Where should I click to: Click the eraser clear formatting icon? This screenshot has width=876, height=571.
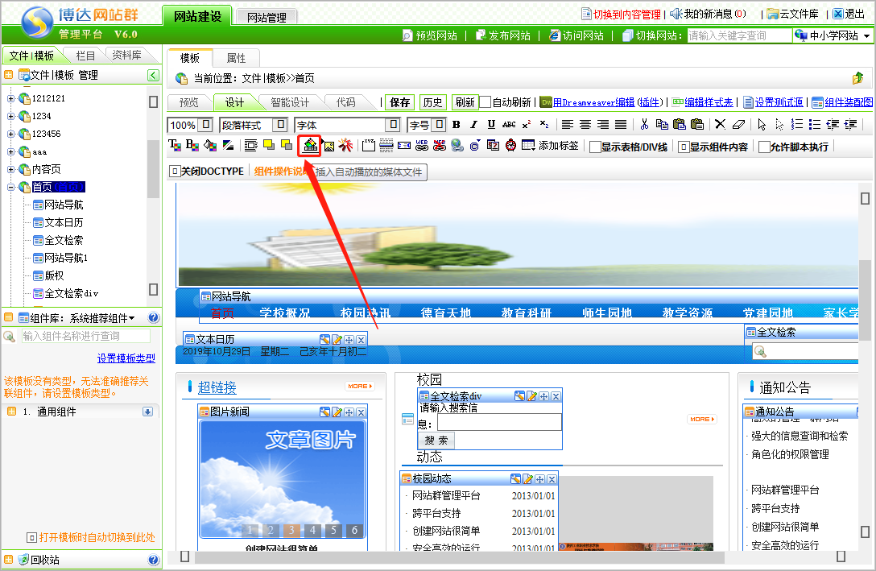pos(738,125)
